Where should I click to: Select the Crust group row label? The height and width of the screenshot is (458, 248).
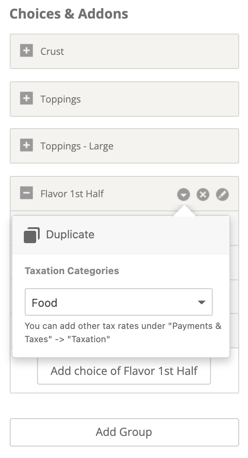(52, 51)
